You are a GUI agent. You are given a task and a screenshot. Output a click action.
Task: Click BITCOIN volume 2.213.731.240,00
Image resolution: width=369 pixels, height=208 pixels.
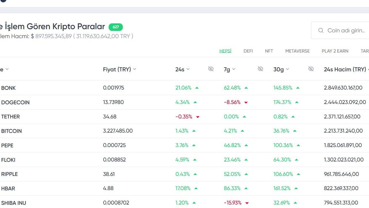click(x=343, y=131)
